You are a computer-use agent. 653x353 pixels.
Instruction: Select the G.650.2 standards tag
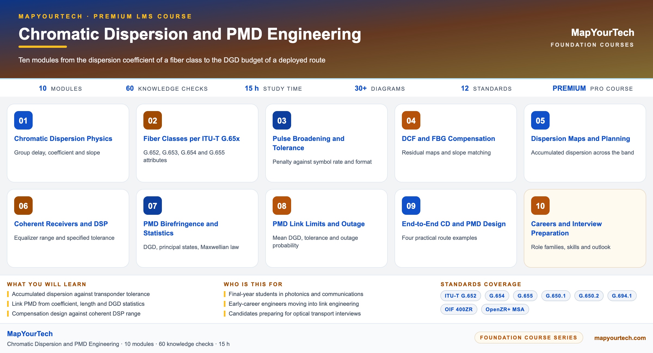(x=589, y=296)
